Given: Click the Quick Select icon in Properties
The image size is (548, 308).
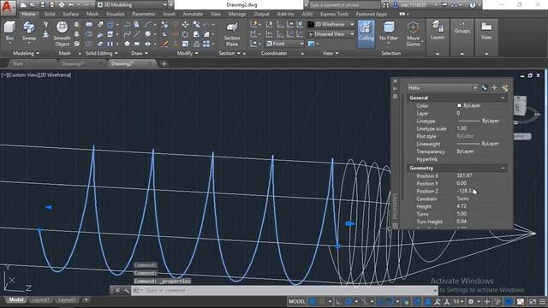Looking at the screenshot, I should (504, 88).
